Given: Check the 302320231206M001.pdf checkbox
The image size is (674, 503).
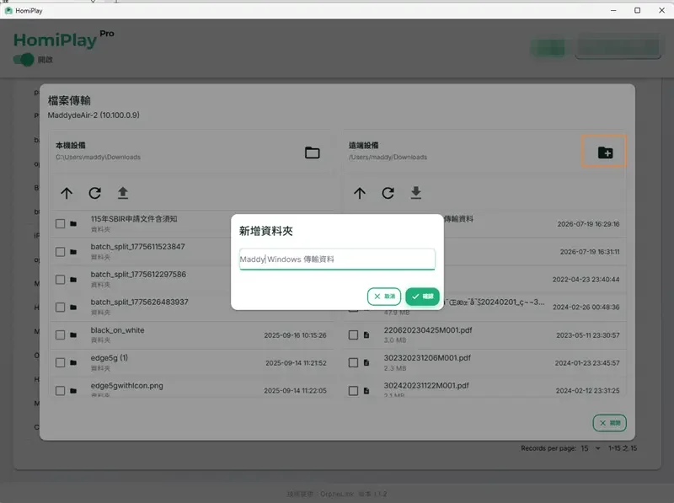Looking at the screenshot, I should click(x=353, y=363).
